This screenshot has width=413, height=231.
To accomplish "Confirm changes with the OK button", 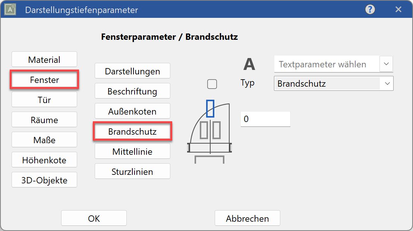I will click(94, 218).
